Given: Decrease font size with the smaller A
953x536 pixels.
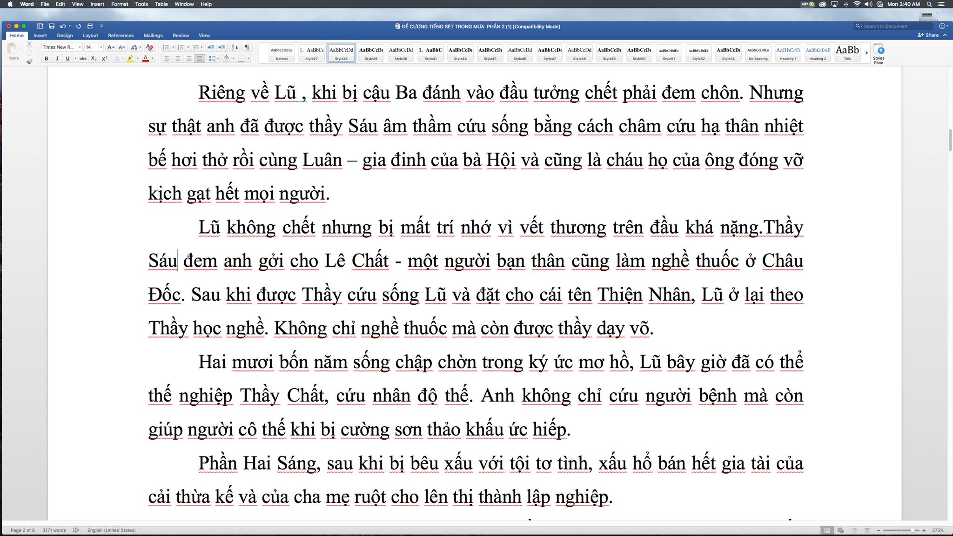Looking at the screenshot, I should coord(121,47).
